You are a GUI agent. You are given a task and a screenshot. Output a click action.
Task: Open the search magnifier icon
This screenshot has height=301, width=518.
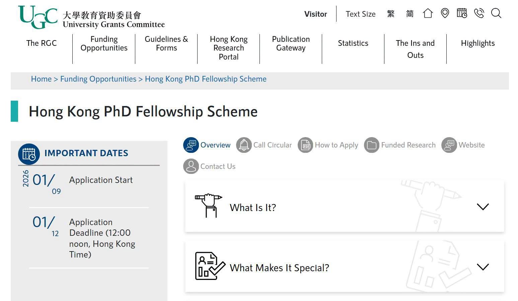click(x=496, y=13)
